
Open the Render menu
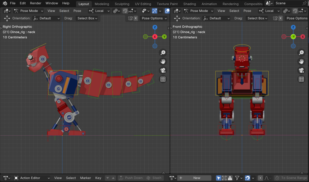(x=35, y=3)
